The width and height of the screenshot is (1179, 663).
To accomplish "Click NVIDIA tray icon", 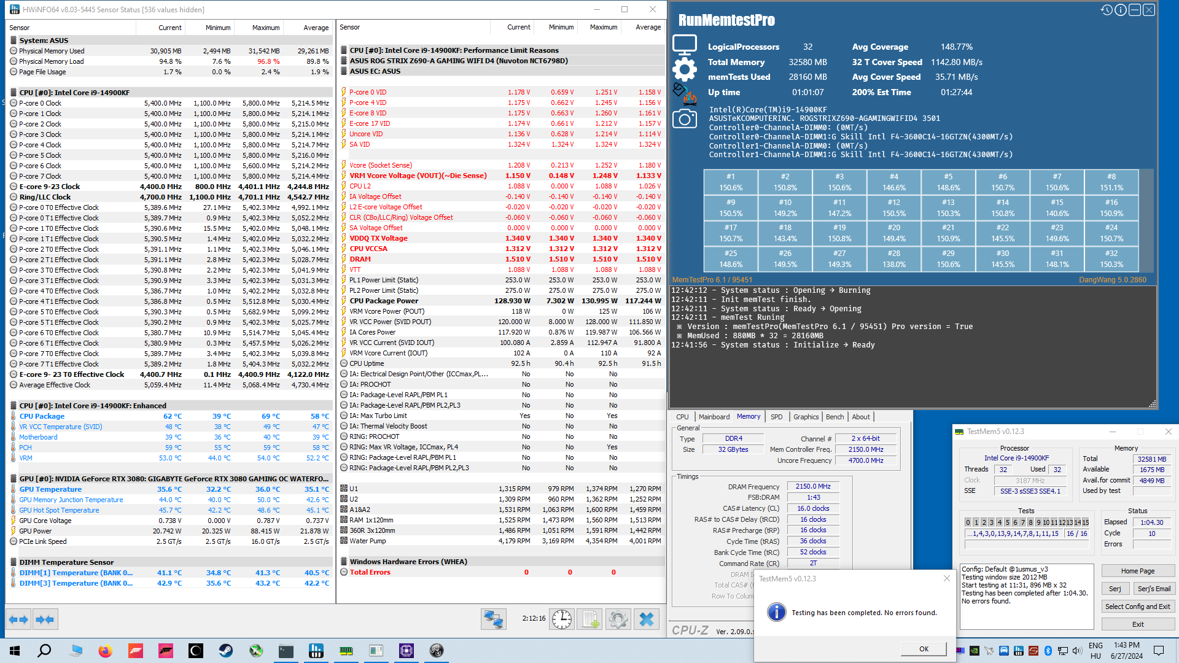I will (x=975, y=651).
